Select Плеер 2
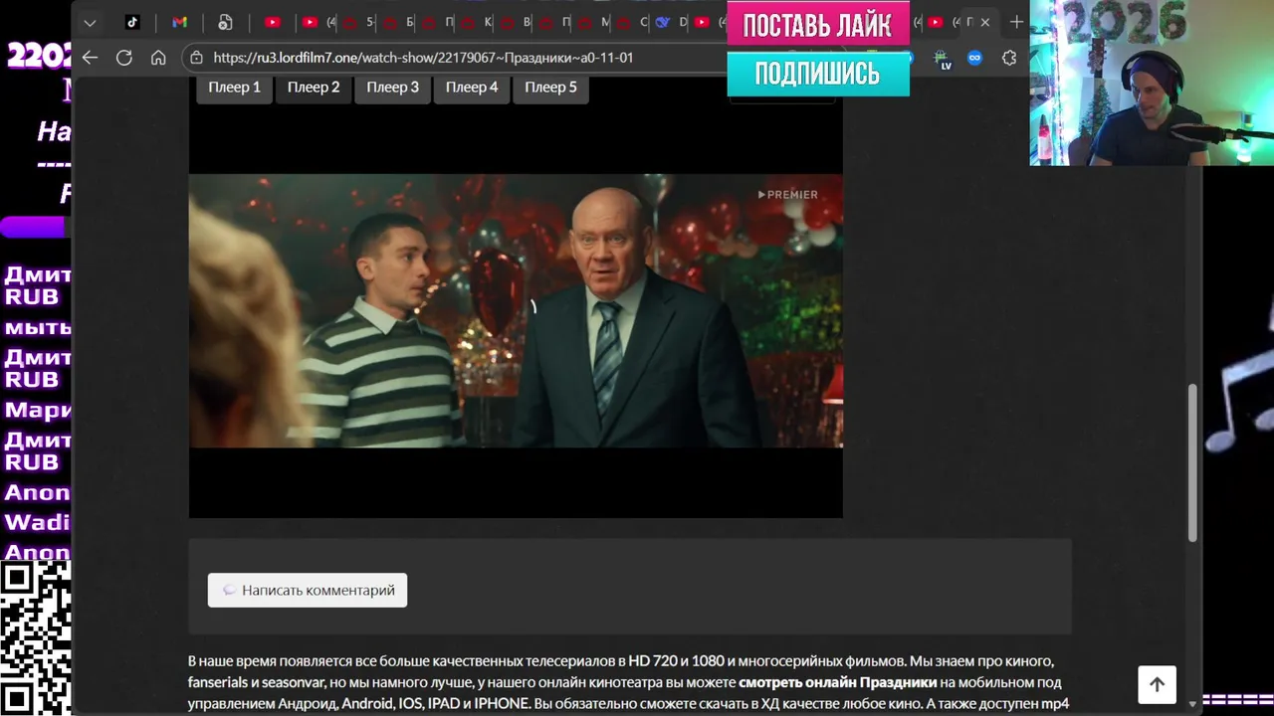Image resolution: width=1274 pixels, height=716 pixels. coord(314,88)
